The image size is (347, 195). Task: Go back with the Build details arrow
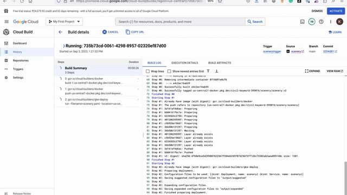pyautogui.click(x=60, y=32)
